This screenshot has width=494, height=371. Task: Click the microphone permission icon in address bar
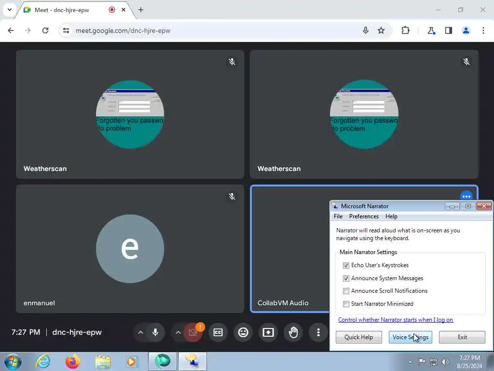(366, 30)
